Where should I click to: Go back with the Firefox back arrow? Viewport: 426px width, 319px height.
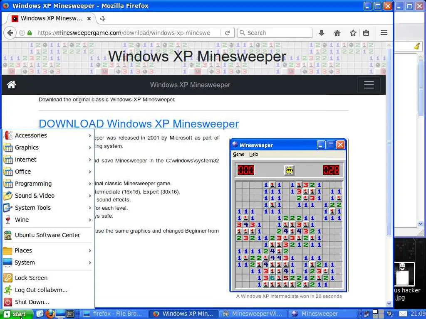[10, 33]
